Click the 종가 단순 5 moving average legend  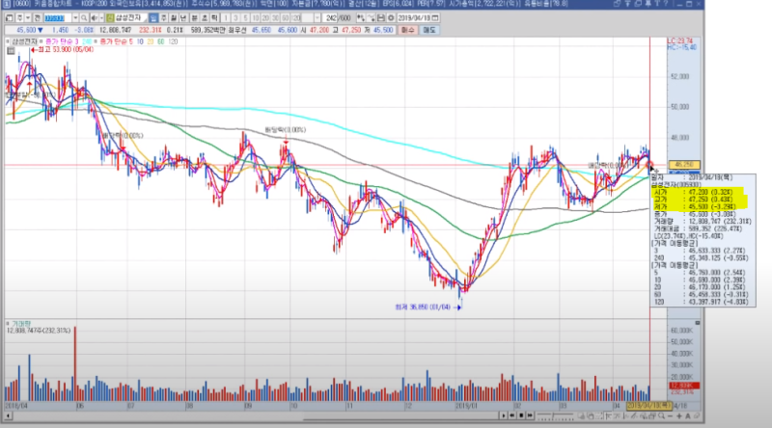point(116,41)
